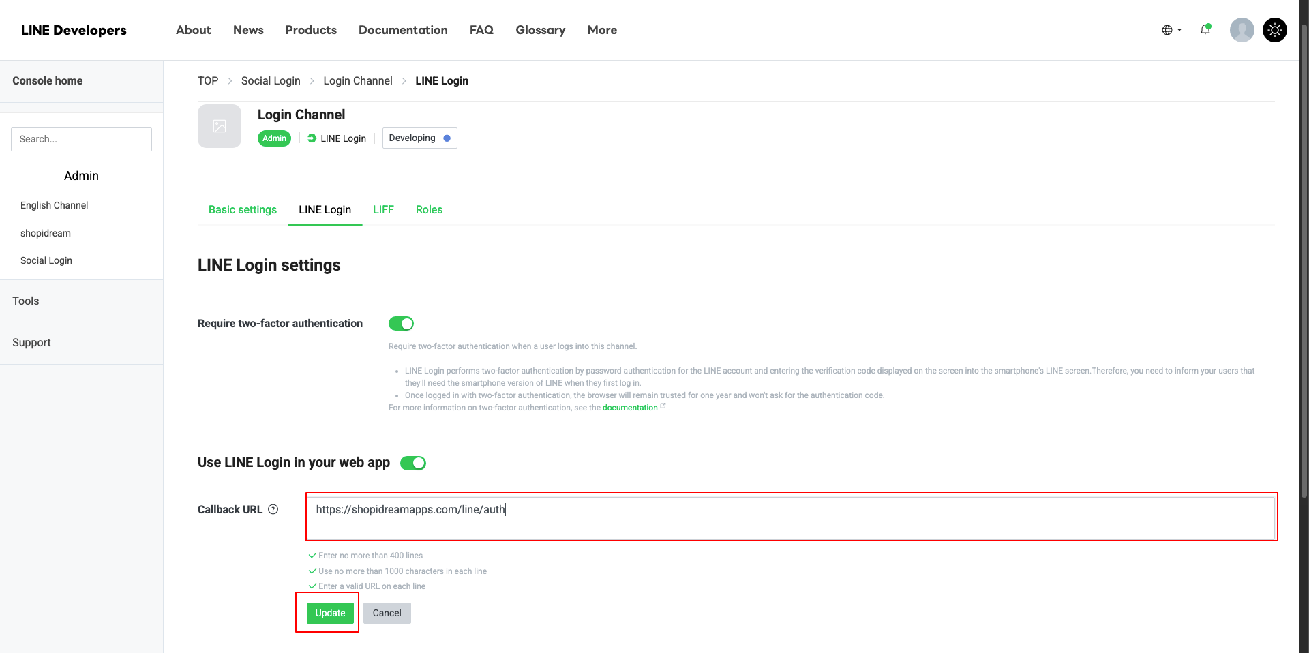Image resolution: width=1309 pixels, height=653 pixels.
Task: Open external link icon beside documentation
Action: click(x=663, y=406)
